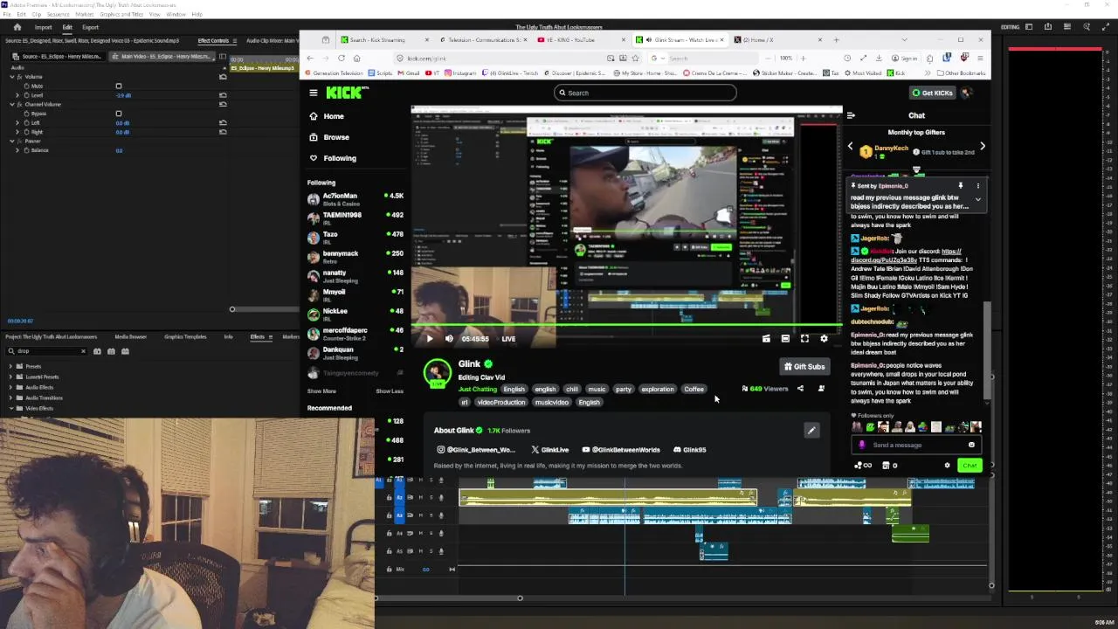Viewport: 1118px width, 629px height.
Task: Collapse the Volume effect group
Action: (x=12, y=77)
